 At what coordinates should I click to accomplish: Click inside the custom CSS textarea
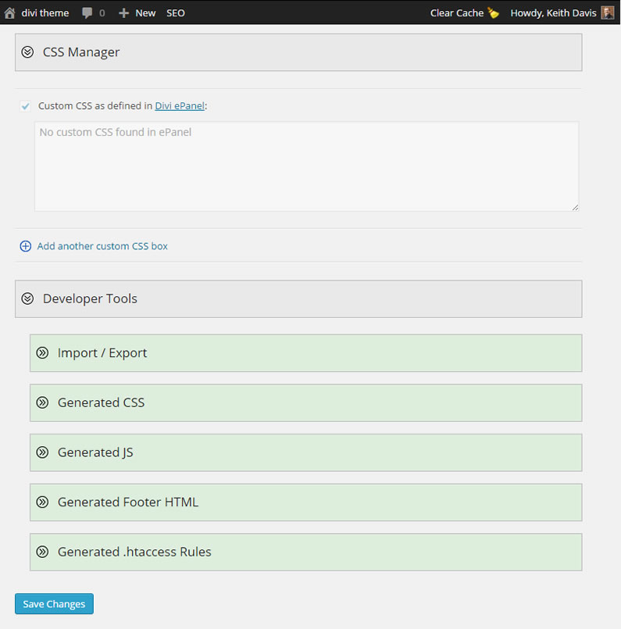(x=307, y=166)
